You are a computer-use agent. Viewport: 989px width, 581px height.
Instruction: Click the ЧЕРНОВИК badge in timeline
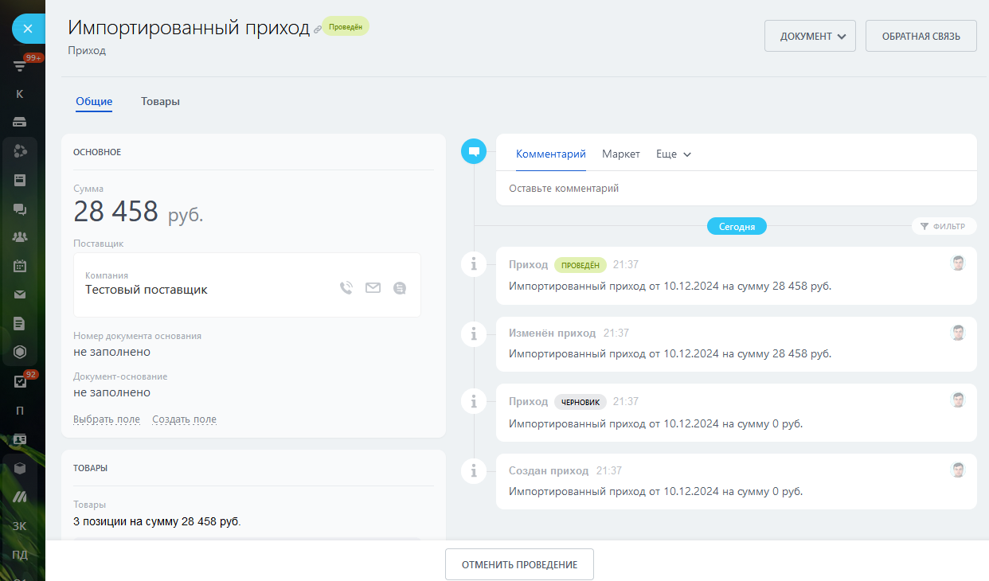click(580, 402)
